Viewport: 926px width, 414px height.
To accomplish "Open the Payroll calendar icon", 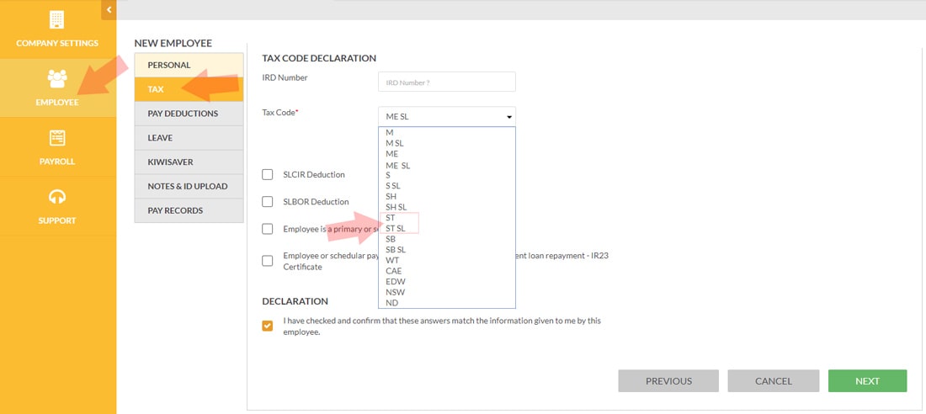I will click(x=57, y=138).
